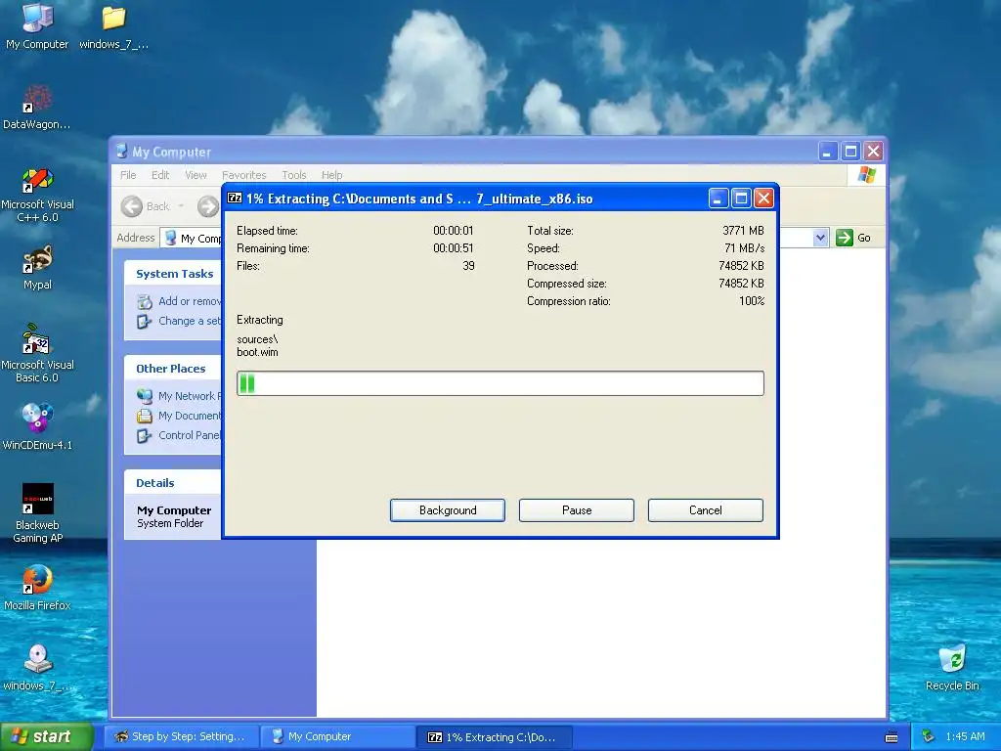Close the My Computer window
1001x751 pixels.
click(x=873, y=152)
